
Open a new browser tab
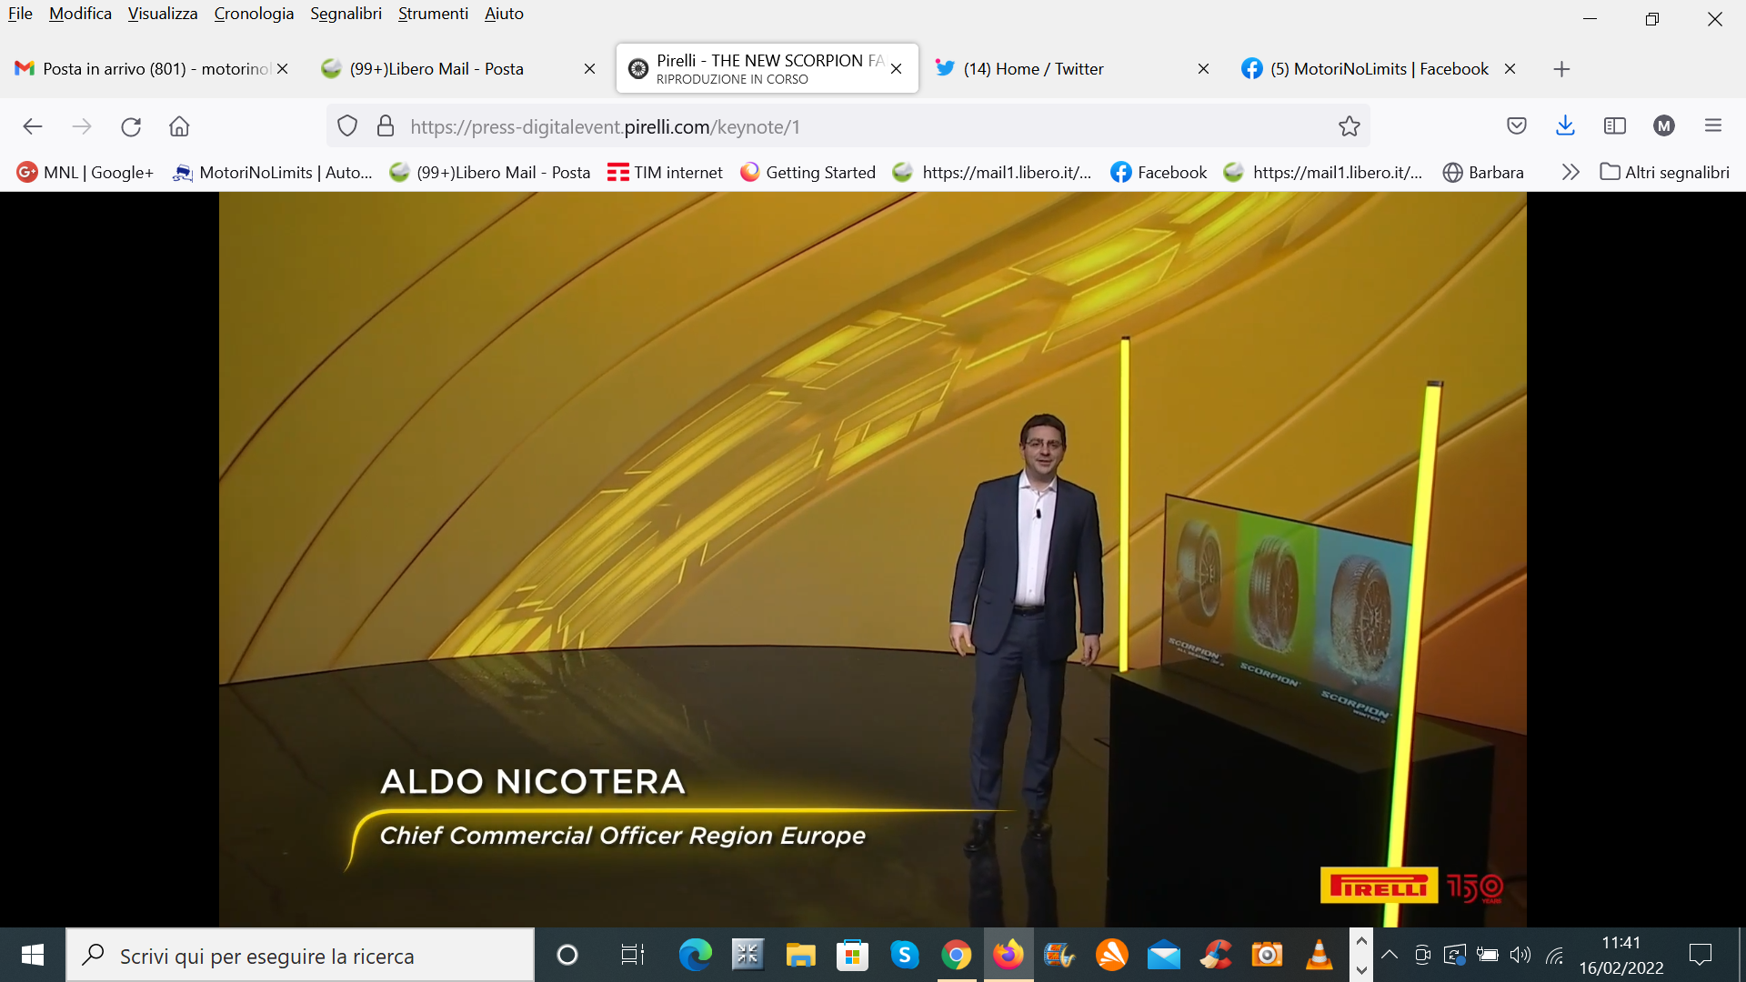point(1561,69)
